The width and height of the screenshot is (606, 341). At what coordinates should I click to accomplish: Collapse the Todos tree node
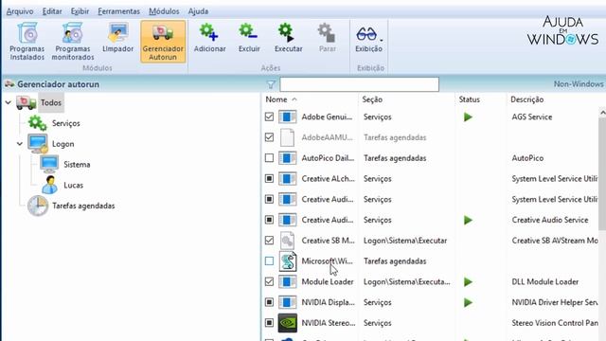(9, 102)
